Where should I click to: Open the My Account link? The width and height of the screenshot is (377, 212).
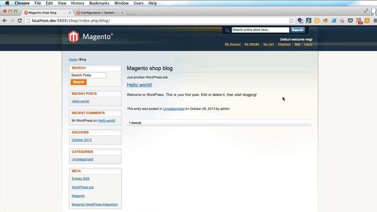(233, 44)
